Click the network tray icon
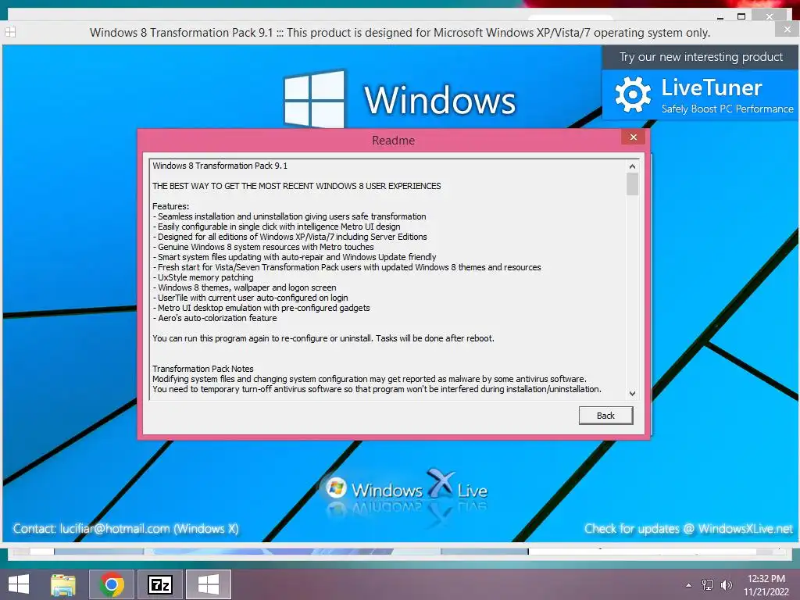Image resolution: width=800 pixels, height=600 pixels. pyautogui.click(x=708, y=584)
